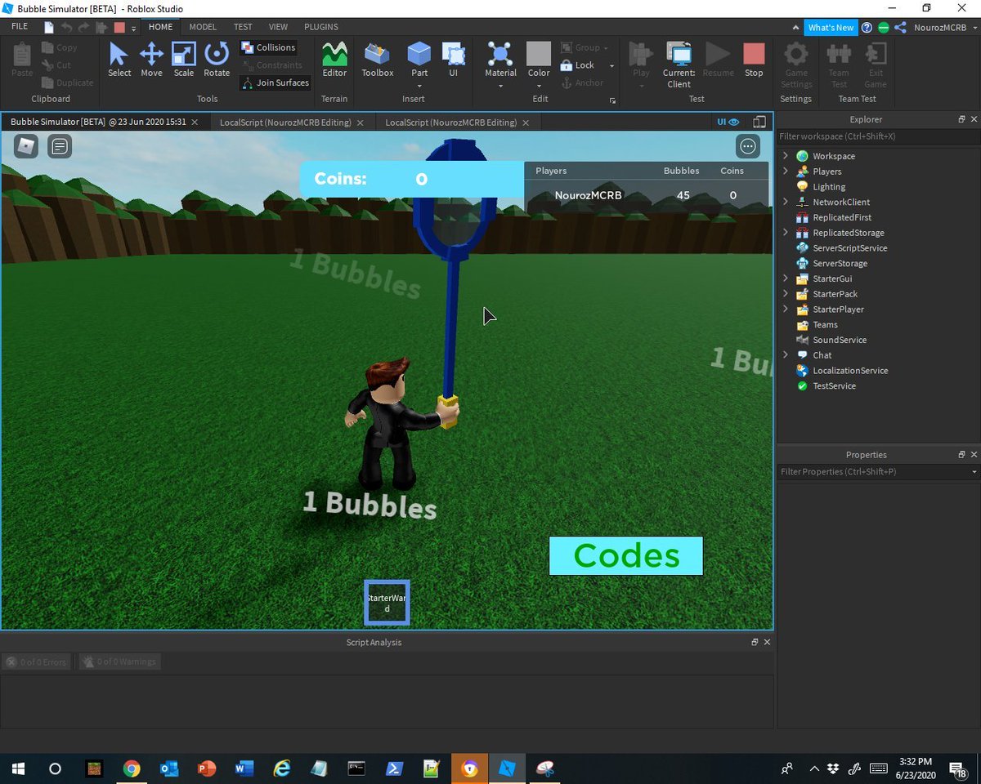The width and height of the screenshot is (981, 784).
Task: Toggle the device emulator icon above the viewport
Action: [x=759, y=122]
